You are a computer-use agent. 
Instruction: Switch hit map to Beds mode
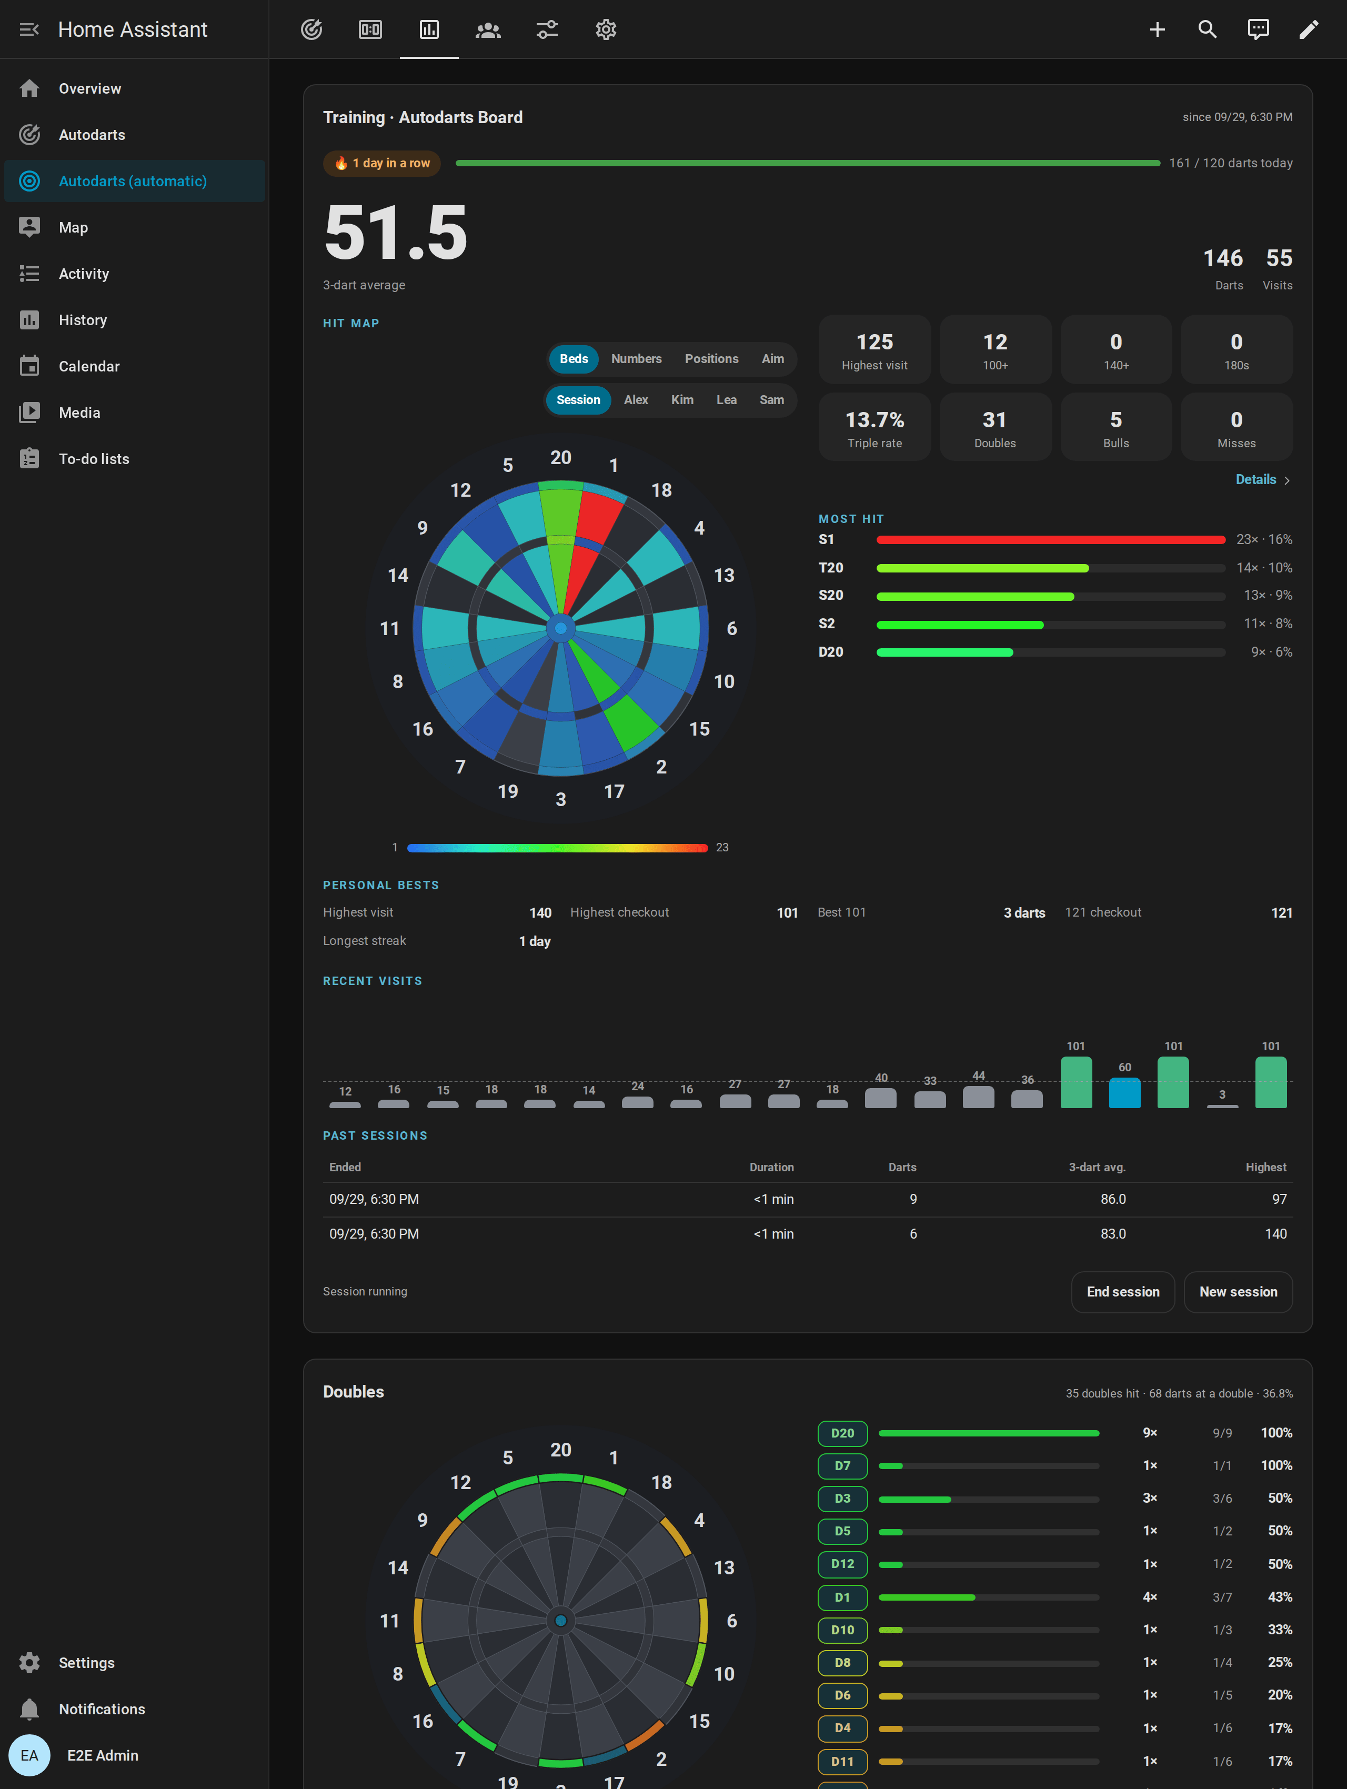tap(574, 358)
